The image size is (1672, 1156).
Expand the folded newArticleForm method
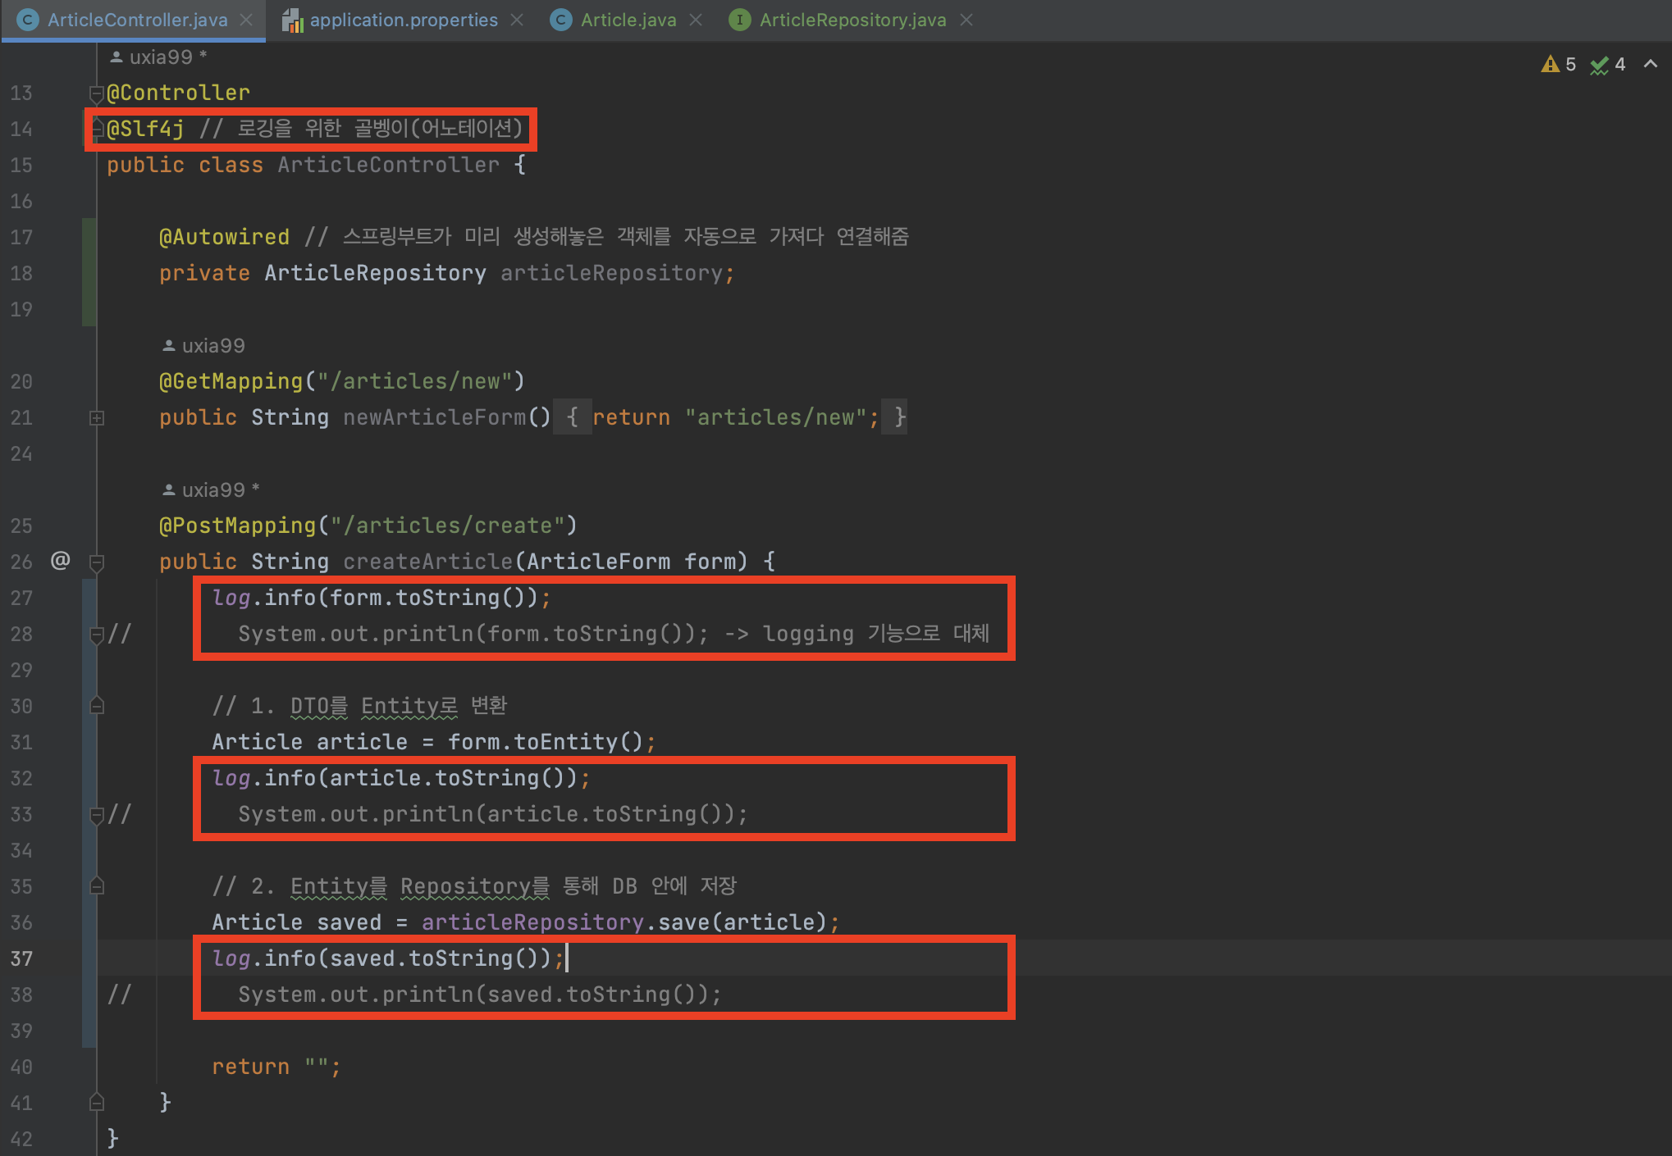coord(96,418)
